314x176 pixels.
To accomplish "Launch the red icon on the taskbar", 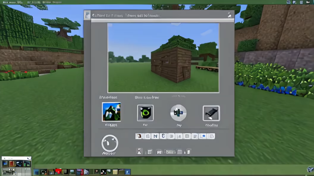I will tap(58, 172).
